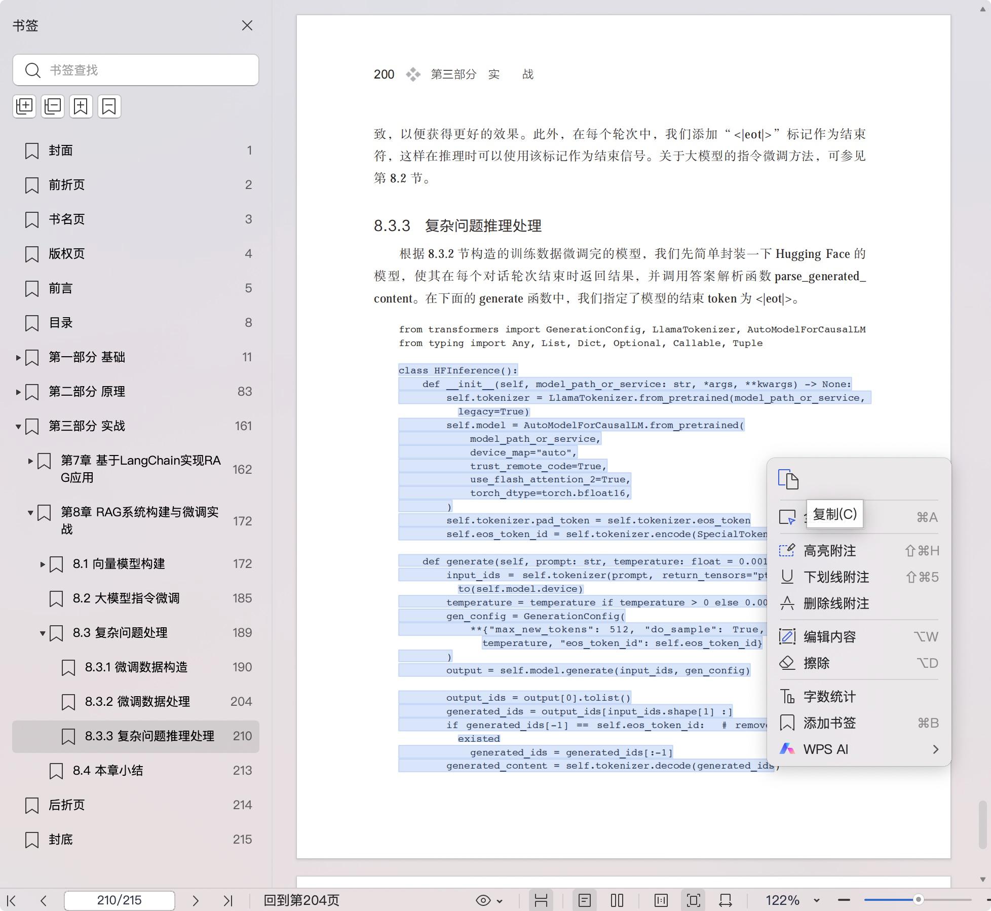991x911 pixels.
Task: Choose 编辑内容 from the context menu
Action: coord(859,637)
